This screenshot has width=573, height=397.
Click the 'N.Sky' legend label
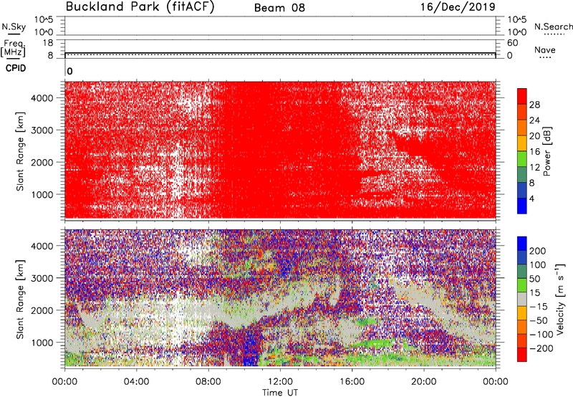pyautogui.click(x=14, y=27)
